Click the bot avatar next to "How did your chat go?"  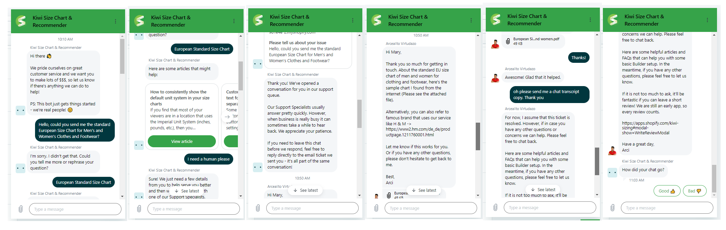(x=612, y=172)
